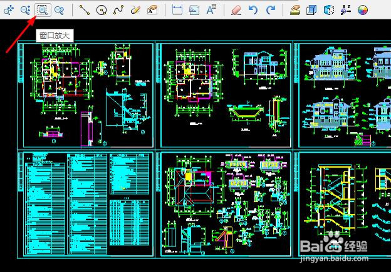
Task: Redo the last action
Action: [270, 10]
